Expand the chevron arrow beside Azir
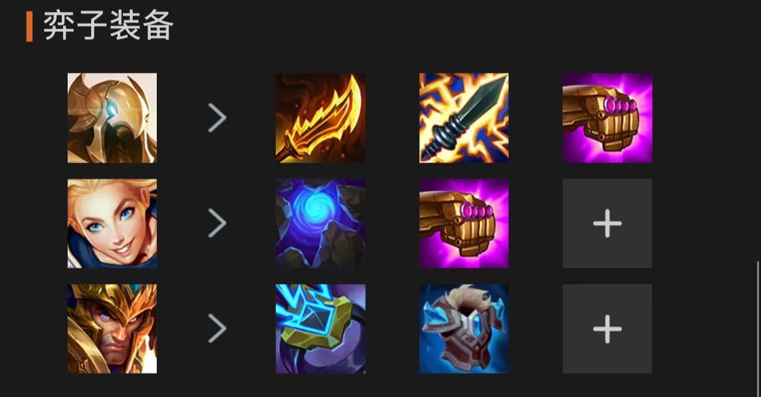 click(217, 118)
